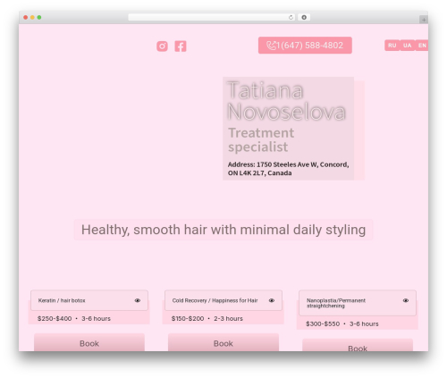Click the 1750 Steeles Ave W address
447x378 pixels.
(x=288, y=169)
